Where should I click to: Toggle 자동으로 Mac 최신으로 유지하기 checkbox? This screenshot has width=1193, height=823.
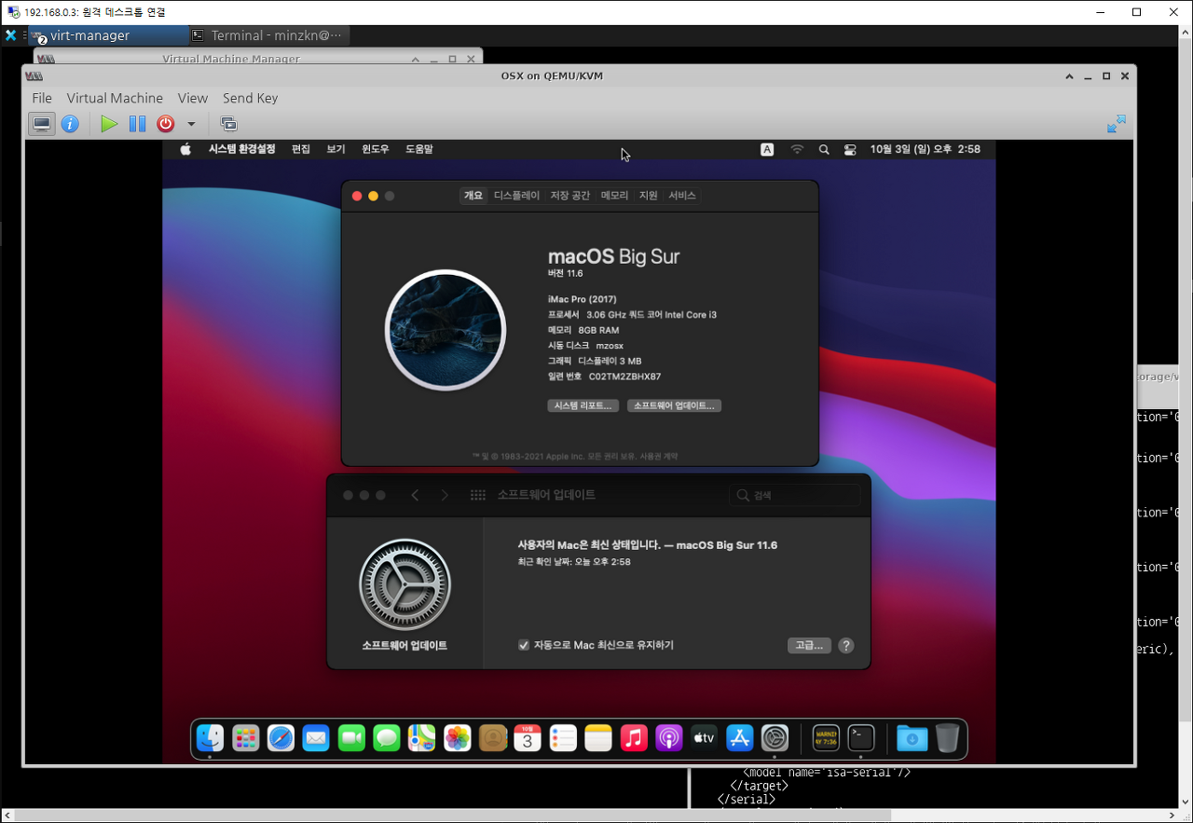(524, 645)
